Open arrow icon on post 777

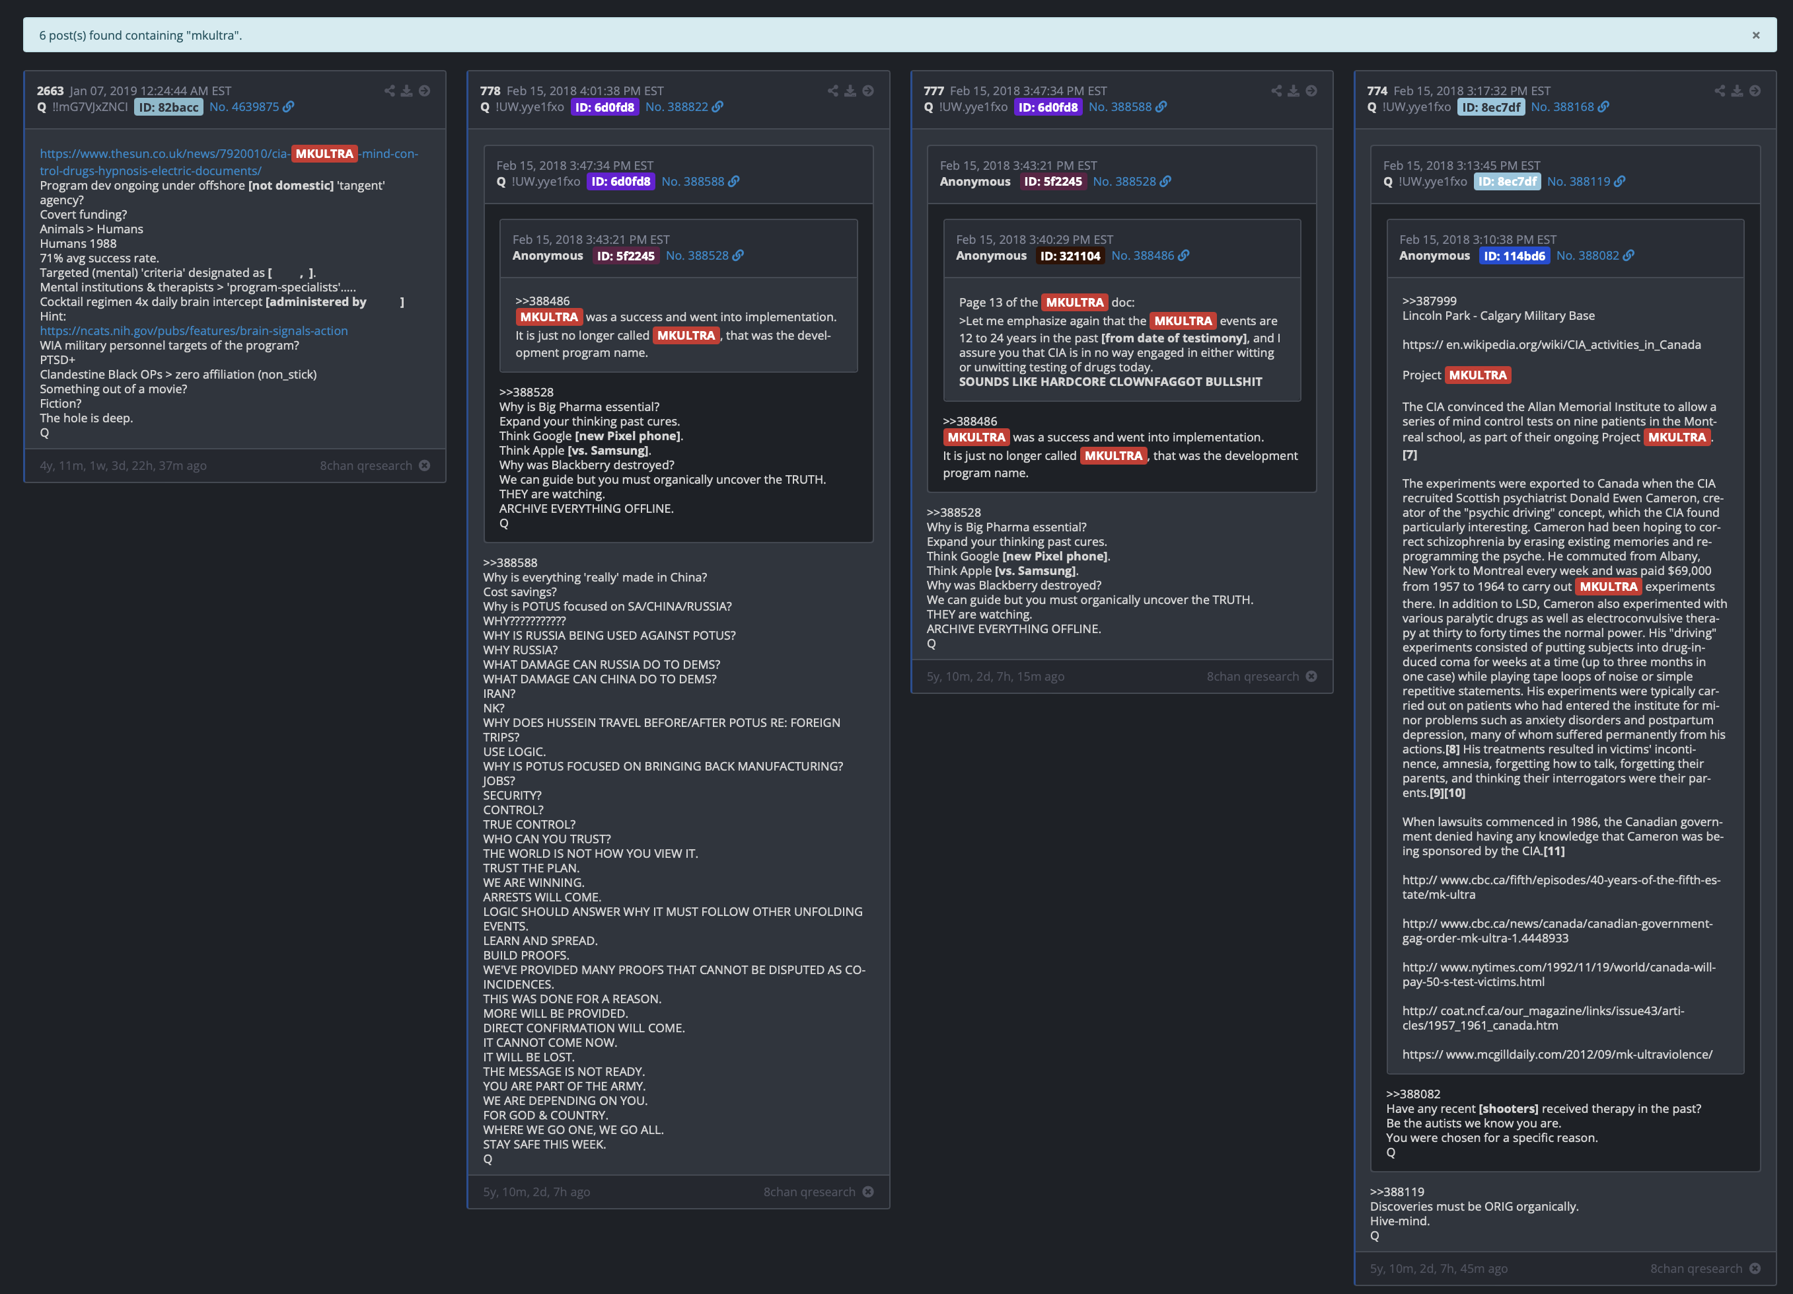(1311, 91)
